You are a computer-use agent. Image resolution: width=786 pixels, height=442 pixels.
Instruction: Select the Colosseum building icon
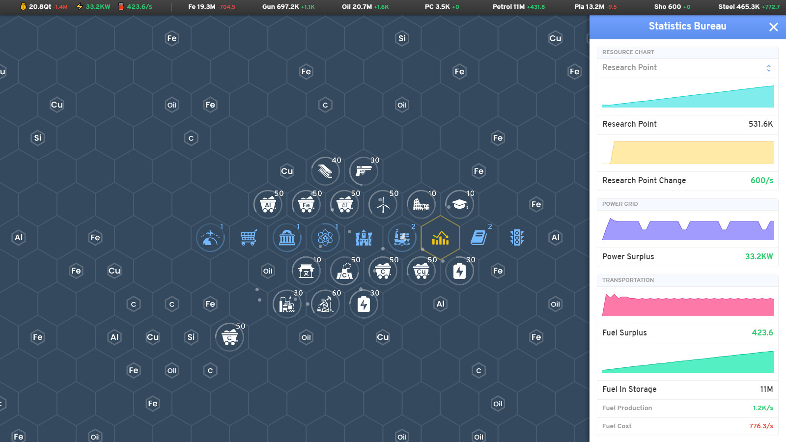point(421,204)
